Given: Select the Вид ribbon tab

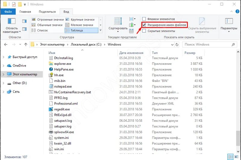Looking at the screenshot, I should pos(66,12).
